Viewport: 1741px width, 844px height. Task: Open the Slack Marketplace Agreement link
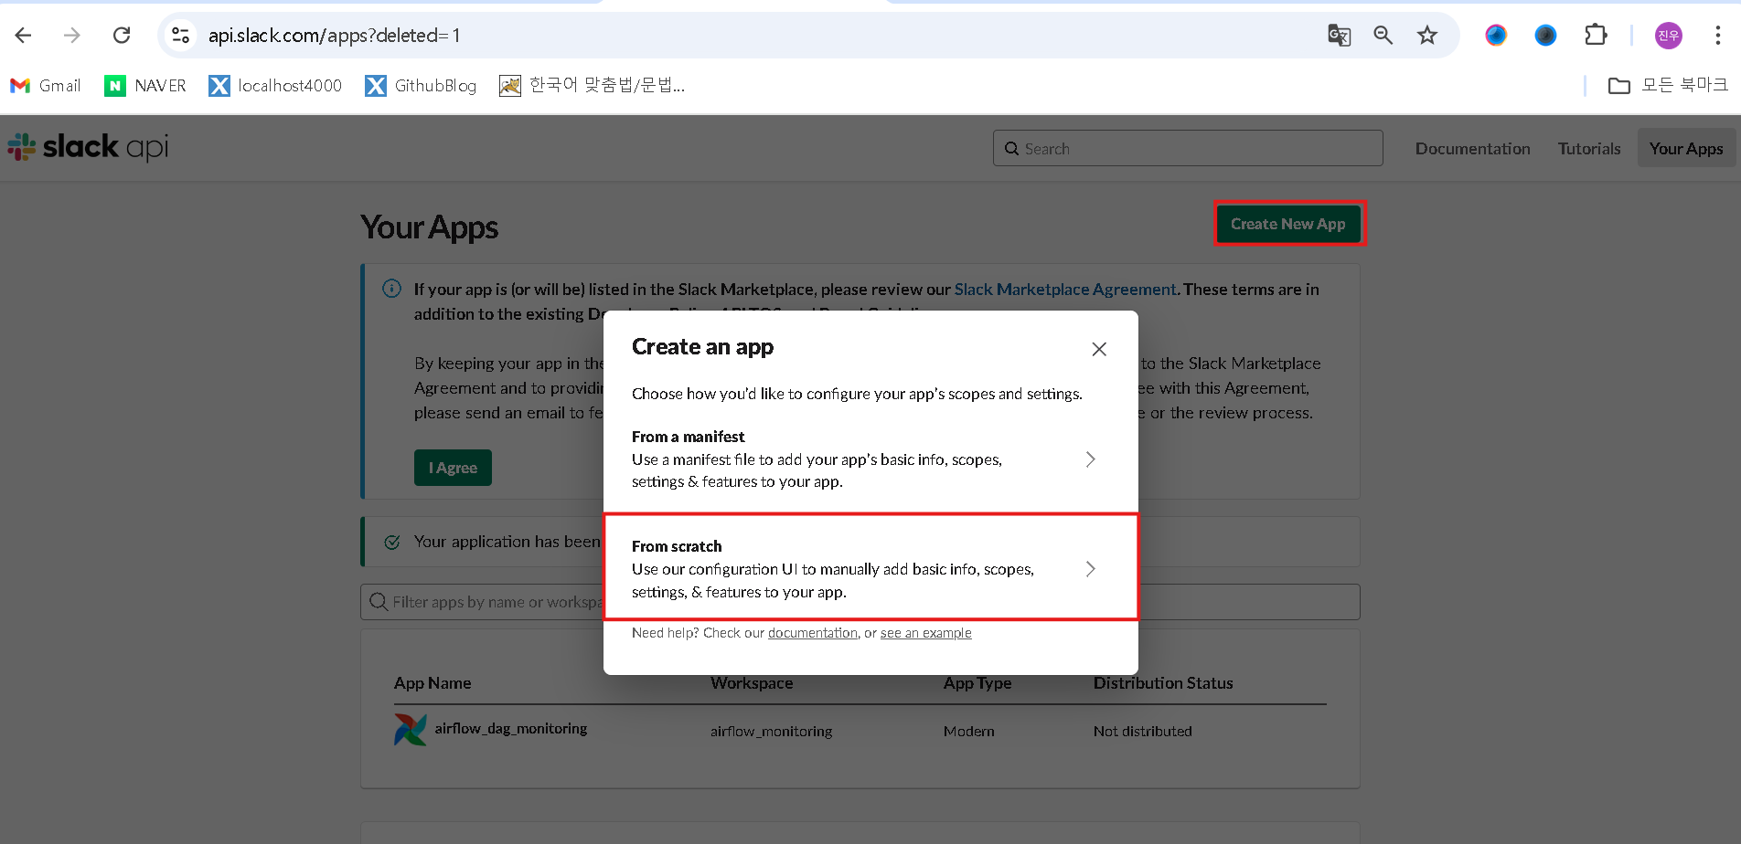click(x=1064, y=290)
